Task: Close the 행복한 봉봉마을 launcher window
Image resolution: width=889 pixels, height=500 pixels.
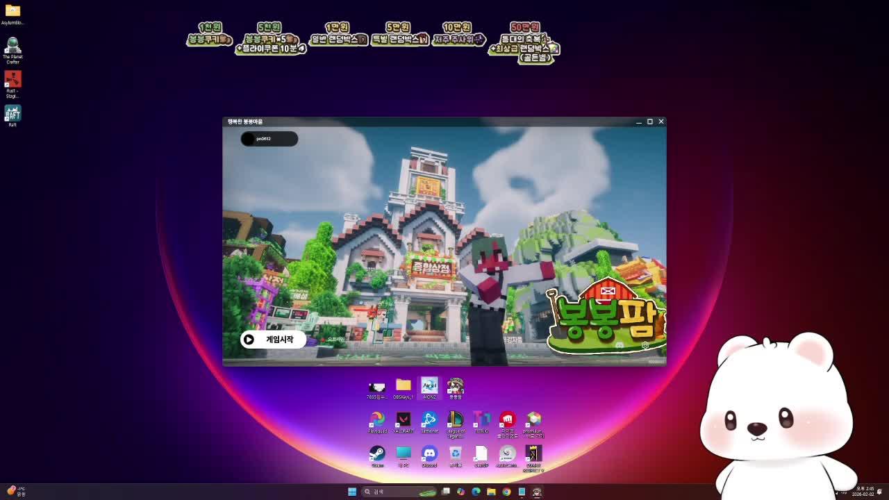Action: tap(661, 122)
